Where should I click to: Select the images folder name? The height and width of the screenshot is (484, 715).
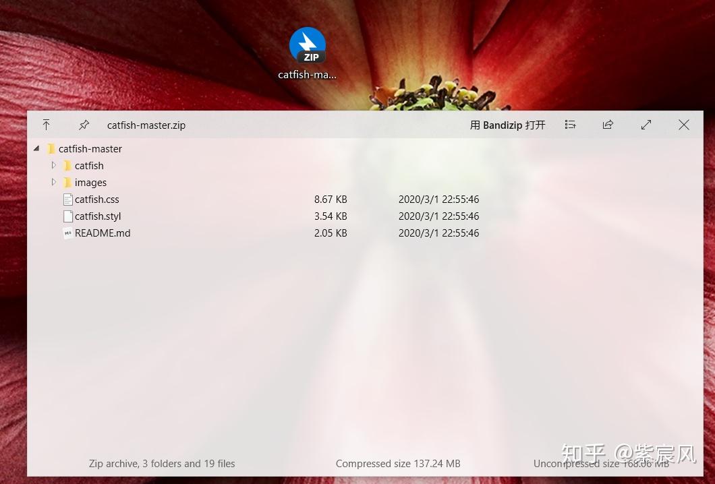[90, 183]
